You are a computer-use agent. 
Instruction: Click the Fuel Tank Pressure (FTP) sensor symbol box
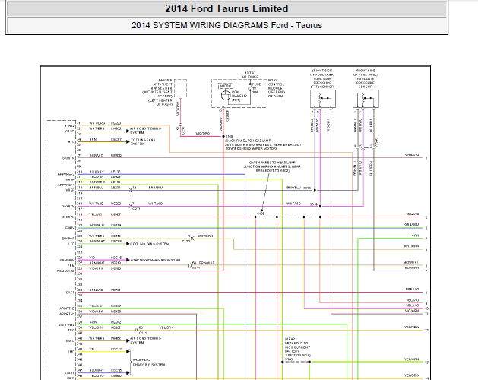(323, 99)
